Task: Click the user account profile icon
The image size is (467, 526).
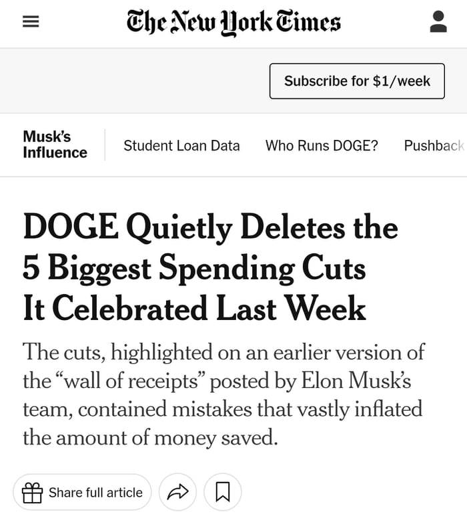Action: click(438, 22)
